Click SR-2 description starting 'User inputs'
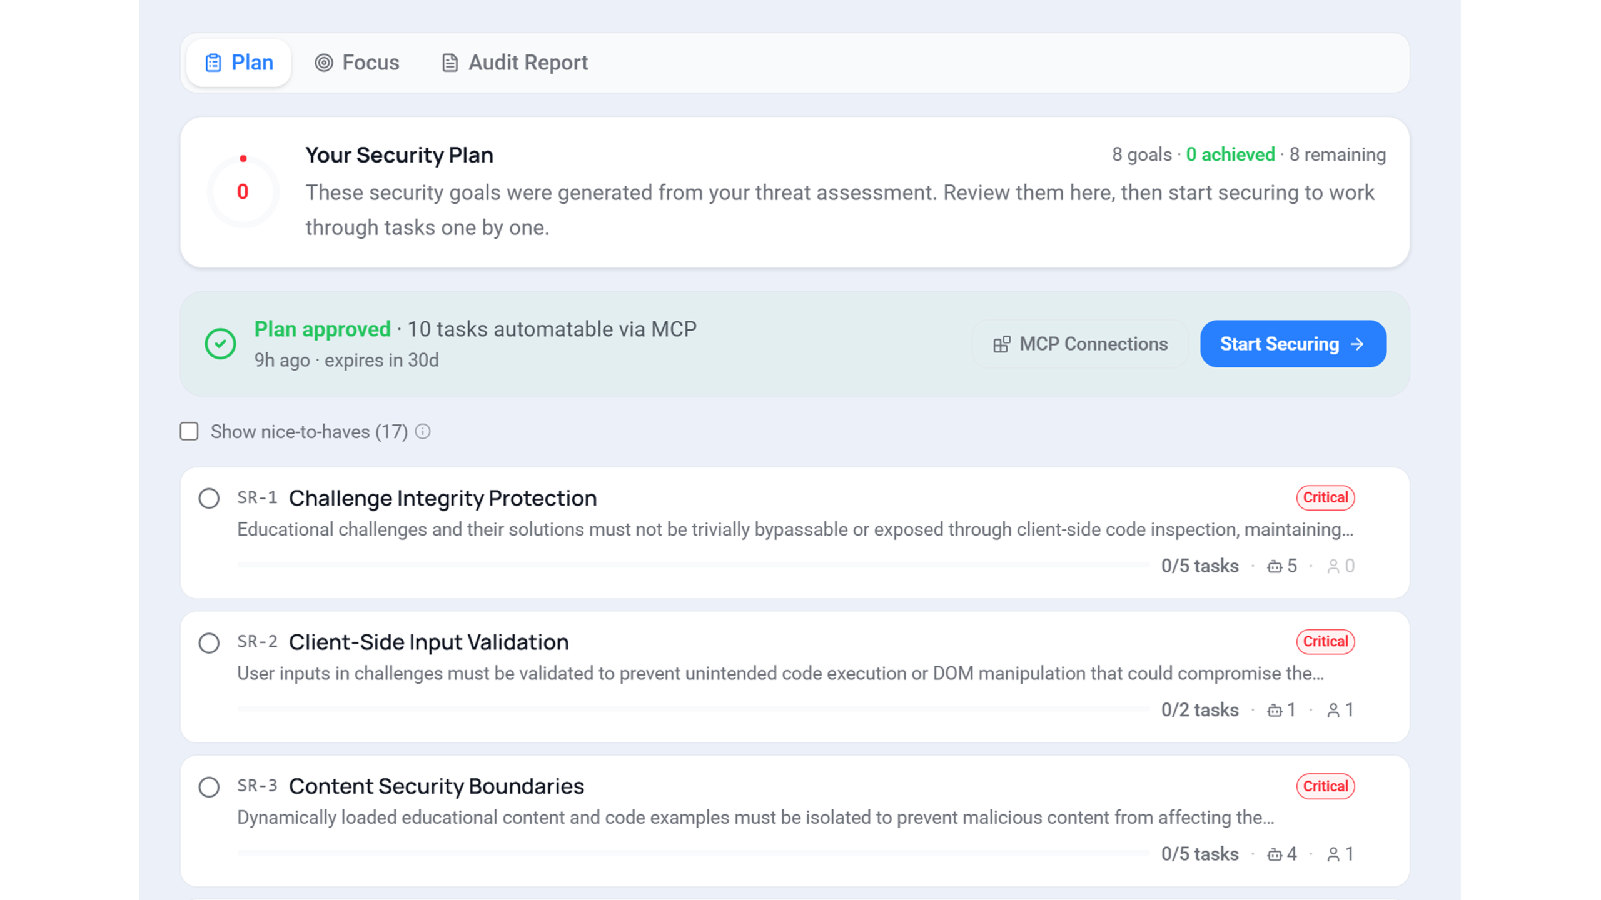The height and width of the screenshot is (900, 1601). click(780, 674)
